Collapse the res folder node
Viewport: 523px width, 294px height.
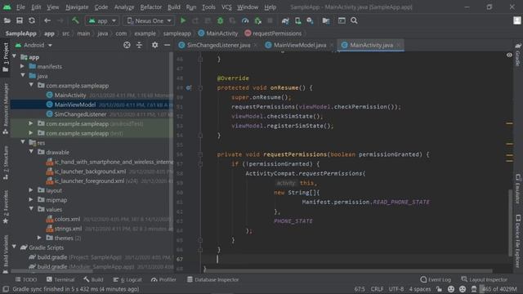tap(23, 142)
